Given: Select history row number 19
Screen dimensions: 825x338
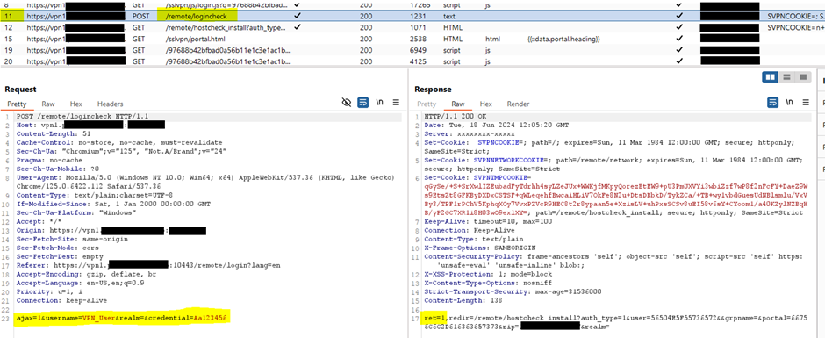Looking at the screenshot, I should (412, 50).
